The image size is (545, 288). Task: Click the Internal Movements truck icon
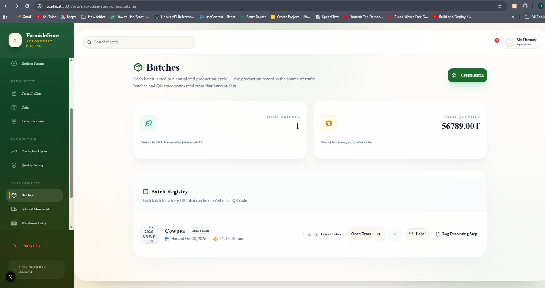click(14, 209)
